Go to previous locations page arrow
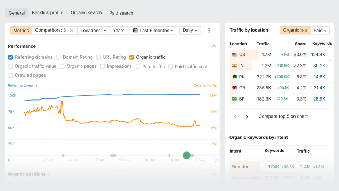Image resolution: width=339 pixels, height=191 pixels. pos(235,116)
